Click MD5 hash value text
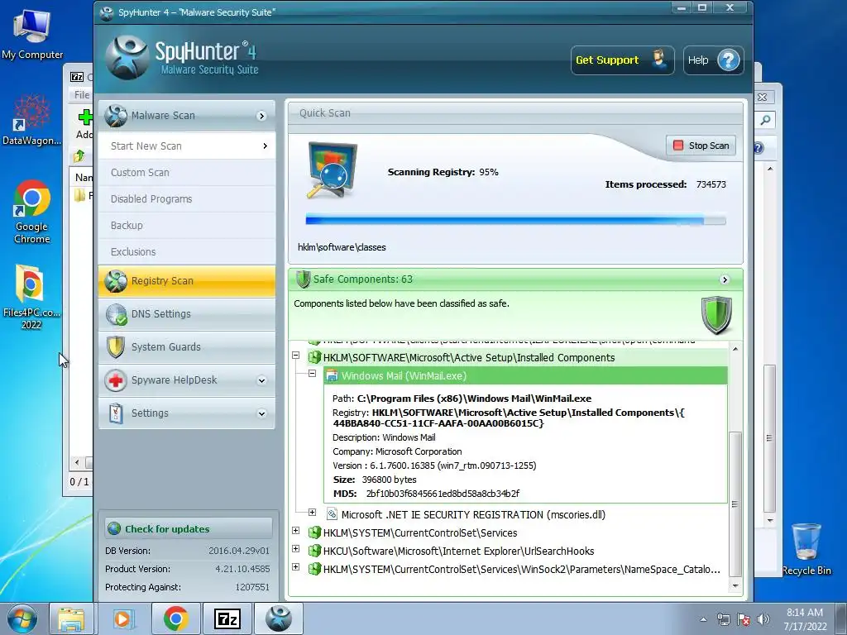Image resolution: width=847 pixels, height=635 pixels. coord(443,494)
